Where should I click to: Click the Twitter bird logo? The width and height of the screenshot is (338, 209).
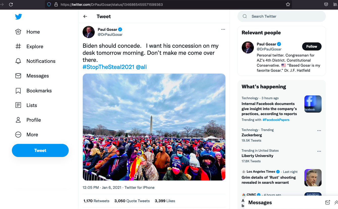point(18,17)
